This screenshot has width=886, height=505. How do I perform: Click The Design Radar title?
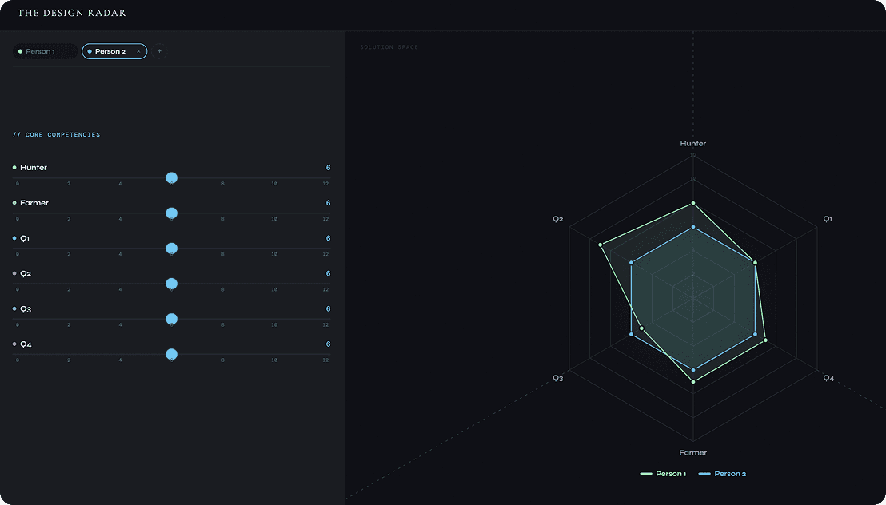coord(72,13)
